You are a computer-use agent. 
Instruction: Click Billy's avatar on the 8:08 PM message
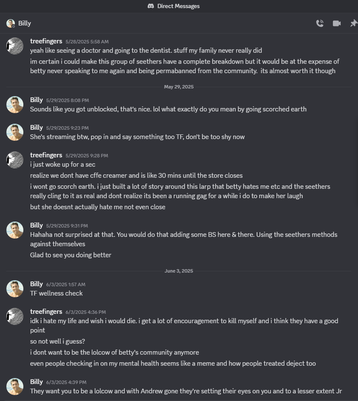pos(15,105)
